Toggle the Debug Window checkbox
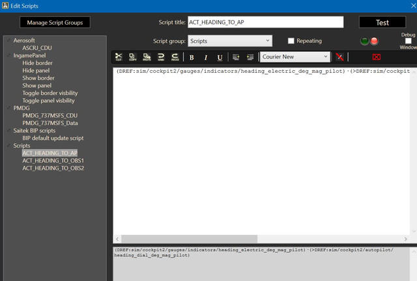This screenshot has height=281, width=417. pos(409,40)
